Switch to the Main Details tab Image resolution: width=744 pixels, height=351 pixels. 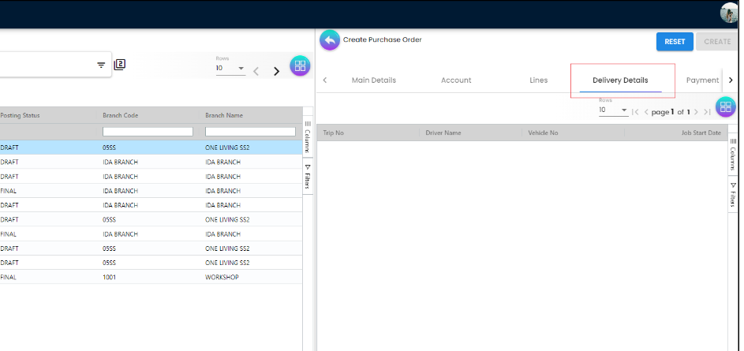click(373, 80)
